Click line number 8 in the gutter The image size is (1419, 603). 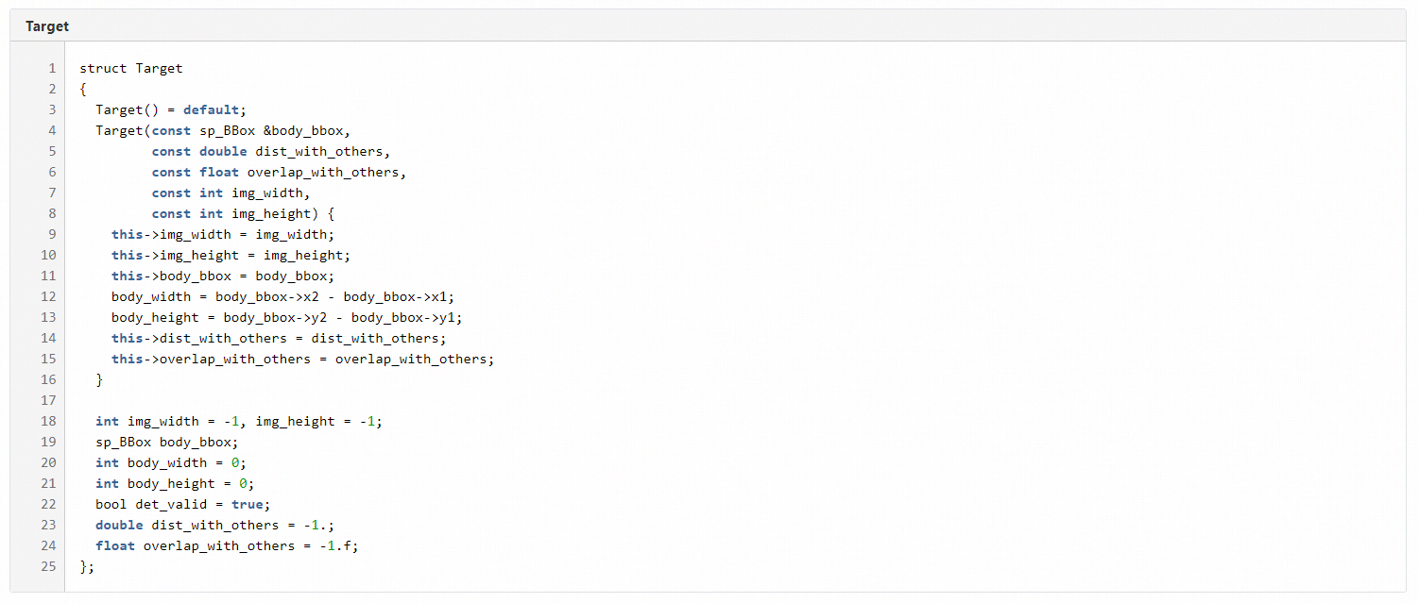[x=52, y=213]
